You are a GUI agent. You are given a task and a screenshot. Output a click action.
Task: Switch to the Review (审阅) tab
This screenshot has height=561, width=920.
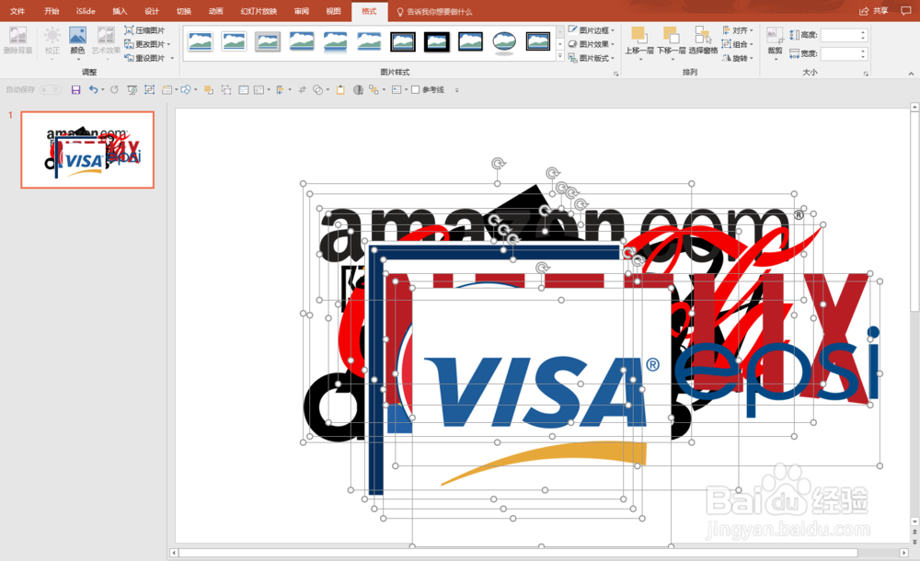point(302,11)
